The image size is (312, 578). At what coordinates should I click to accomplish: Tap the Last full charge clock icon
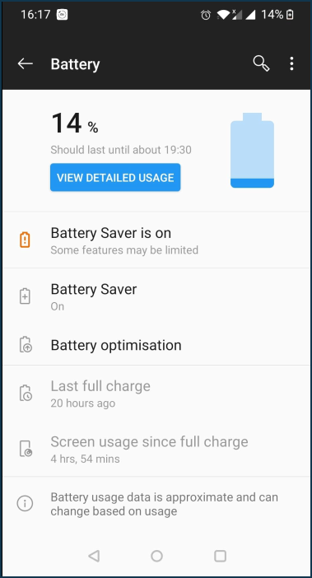(26, 393)
